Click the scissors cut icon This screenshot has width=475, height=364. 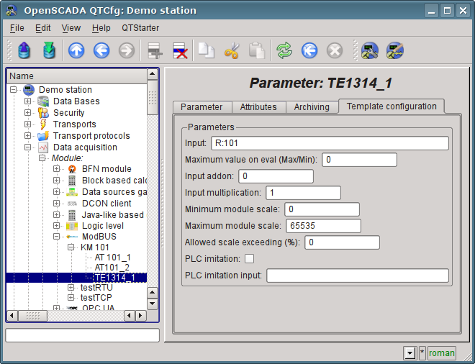coord(232,50)
